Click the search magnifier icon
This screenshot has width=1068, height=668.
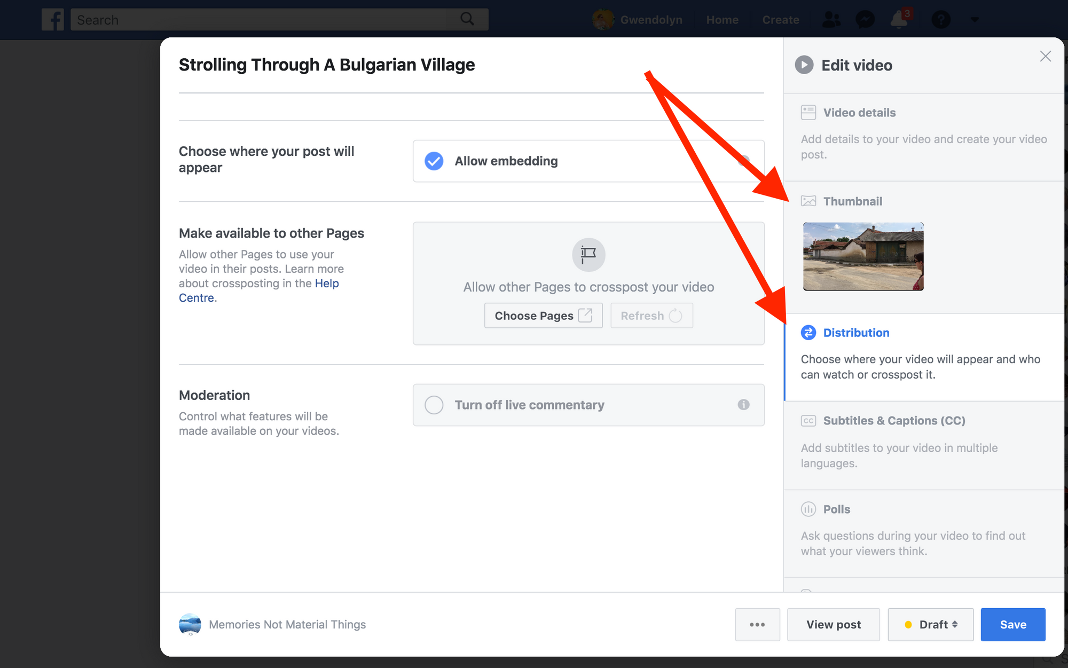pos(467,19)
